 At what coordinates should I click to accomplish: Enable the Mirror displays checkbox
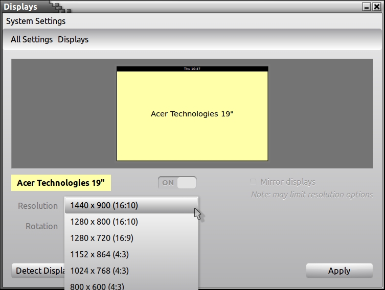253,182
